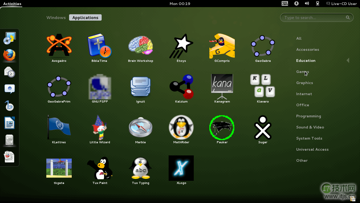Viewport: 360px width, 203px height.
Task: Select the Graphics category
Action: [x=305, y=83]
